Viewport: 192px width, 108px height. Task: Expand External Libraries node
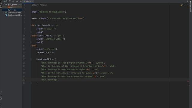[x=4, y=12]
